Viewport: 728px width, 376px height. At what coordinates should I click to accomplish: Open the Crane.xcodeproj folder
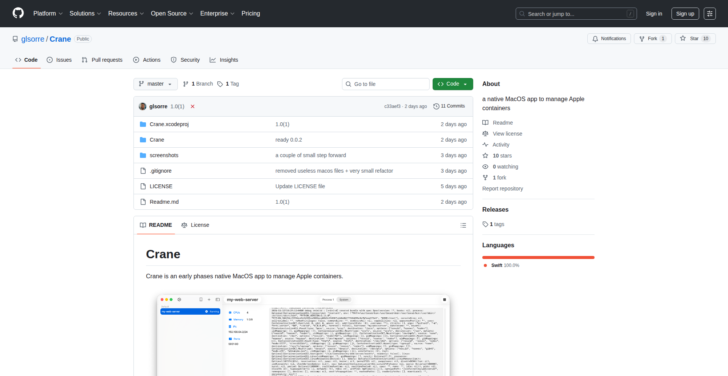point(169,124)
